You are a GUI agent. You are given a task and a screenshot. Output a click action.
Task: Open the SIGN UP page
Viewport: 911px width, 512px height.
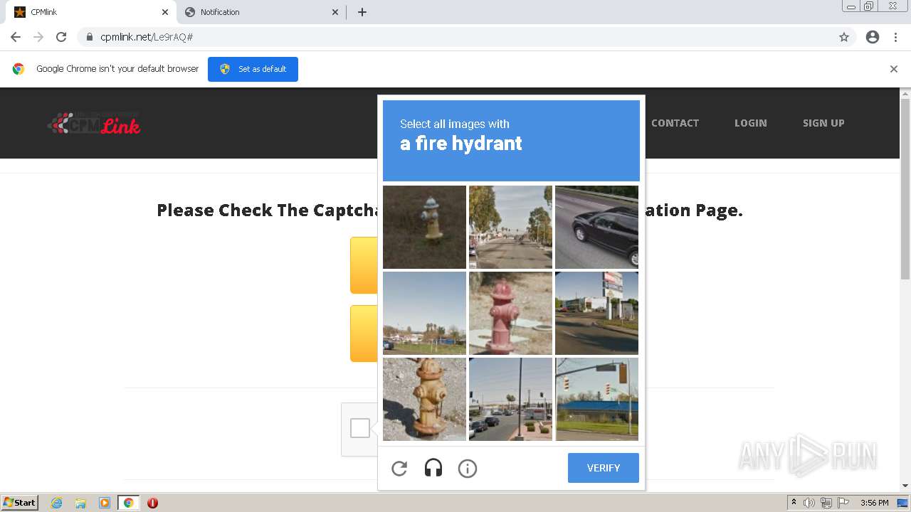tap(823, 123)
